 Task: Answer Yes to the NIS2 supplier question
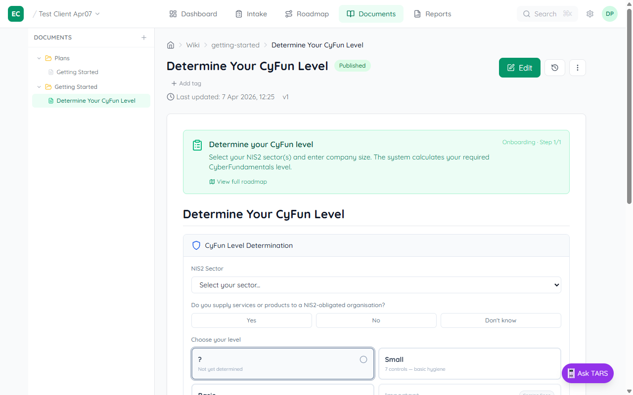(x=251, y=320)
